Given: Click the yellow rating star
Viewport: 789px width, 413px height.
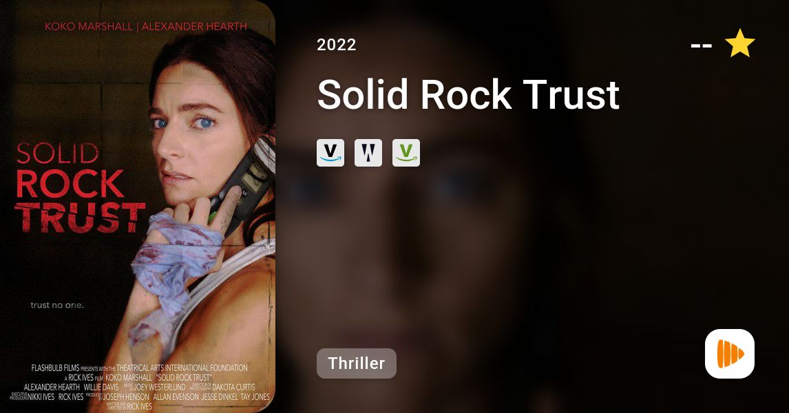Looking at the screenshot, I should (739, 44).
